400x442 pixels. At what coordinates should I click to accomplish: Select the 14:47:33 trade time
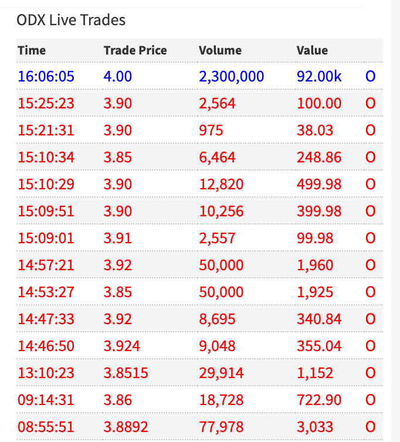(46, 319)
